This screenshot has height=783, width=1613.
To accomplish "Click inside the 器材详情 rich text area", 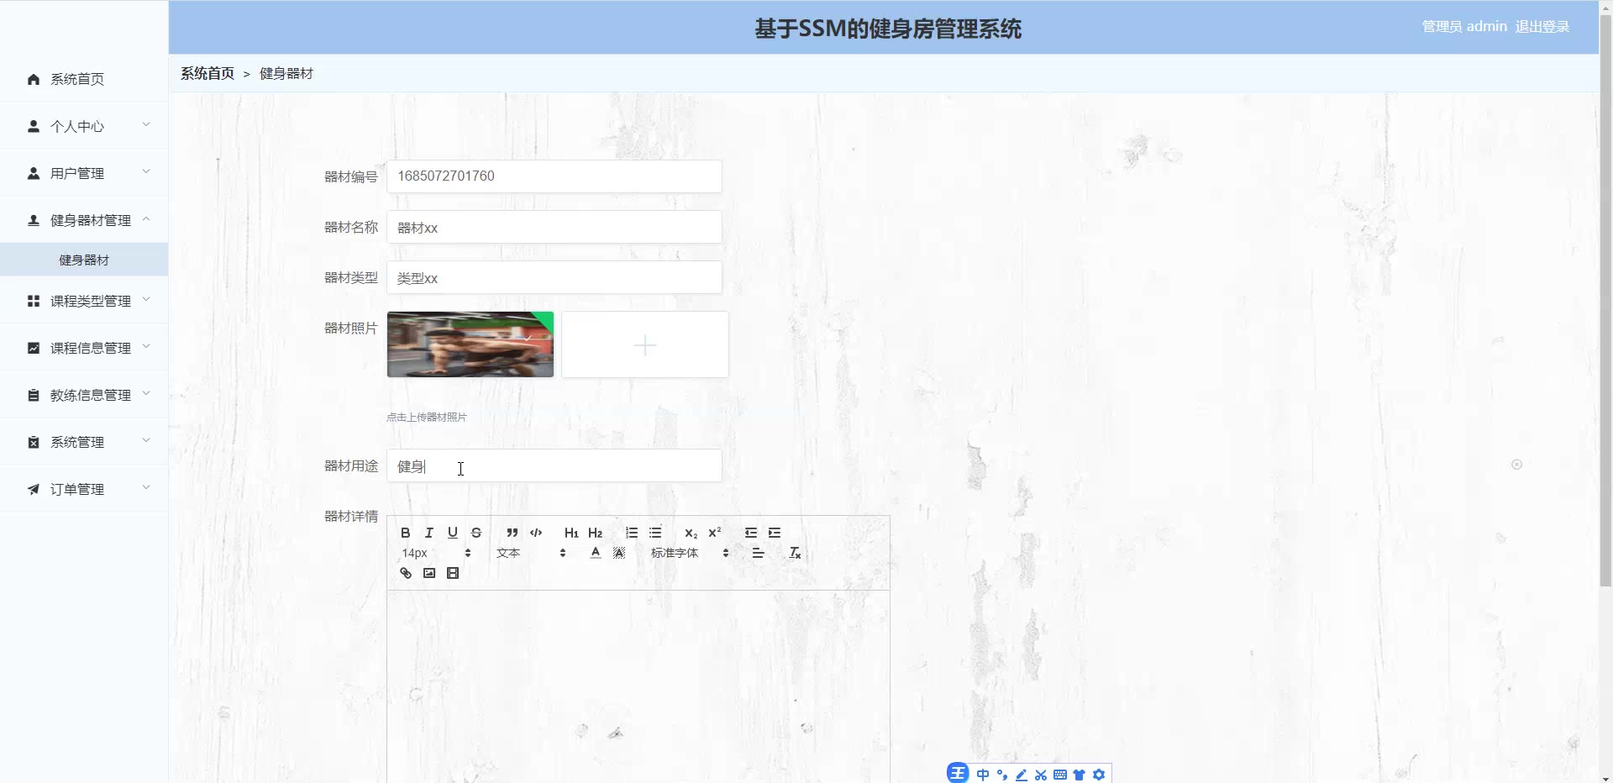I will [638, 686].
